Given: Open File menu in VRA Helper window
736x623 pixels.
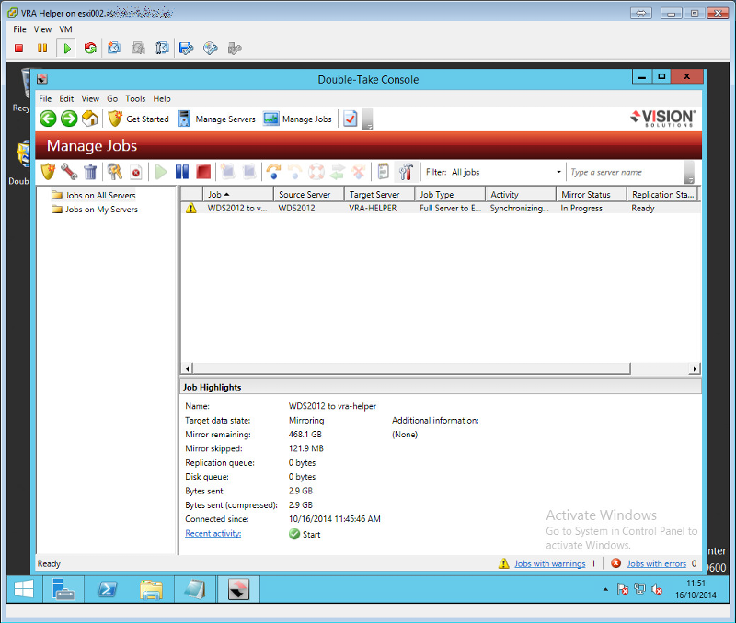Looking at the screenshot, I should coord(19,29).
